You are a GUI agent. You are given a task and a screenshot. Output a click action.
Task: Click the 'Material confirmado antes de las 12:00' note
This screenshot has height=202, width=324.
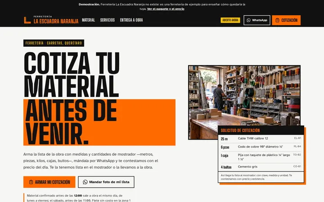(x=78, y=198)
